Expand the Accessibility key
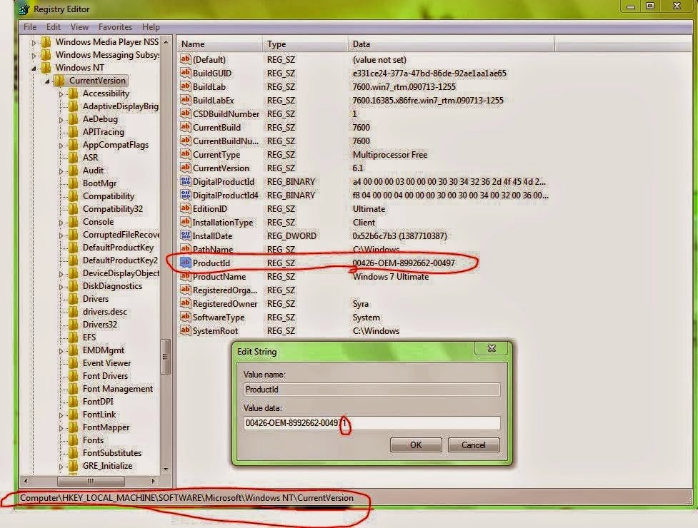The width and height of the screenshot is (698, 528). pos(61,93)
